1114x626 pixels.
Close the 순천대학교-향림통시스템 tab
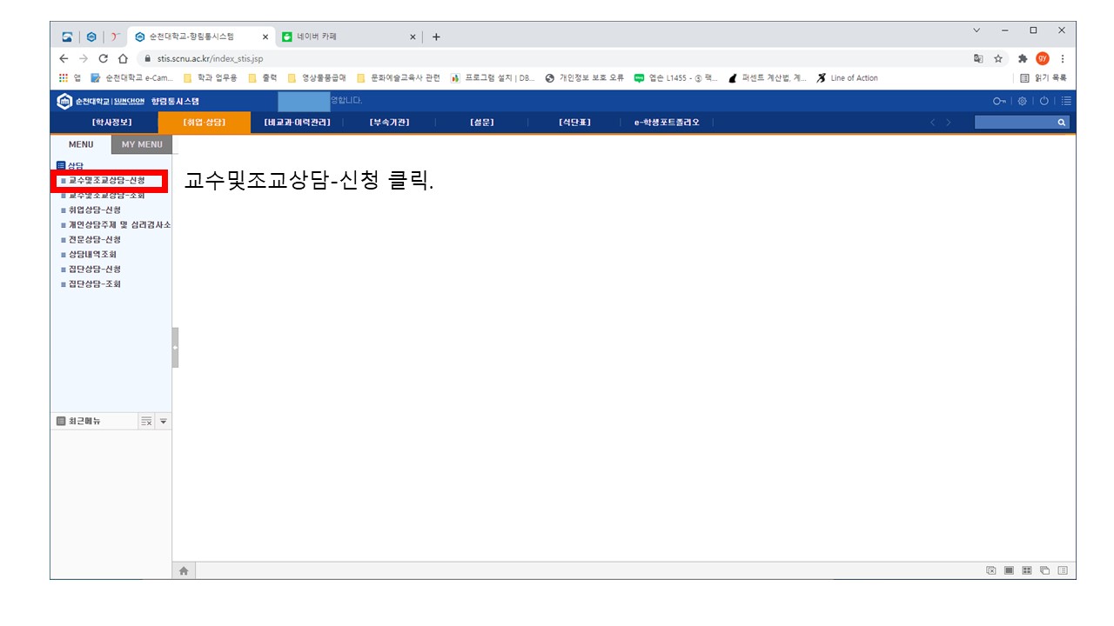click(265, 37)
